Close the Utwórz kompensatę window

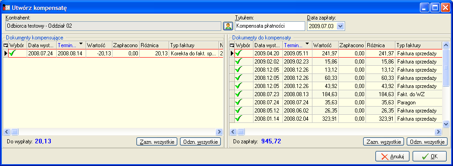[x=445, y=8]
